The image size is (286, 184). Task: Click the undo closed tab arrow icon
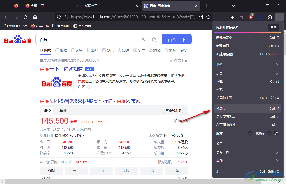click(x=241, y=17)
